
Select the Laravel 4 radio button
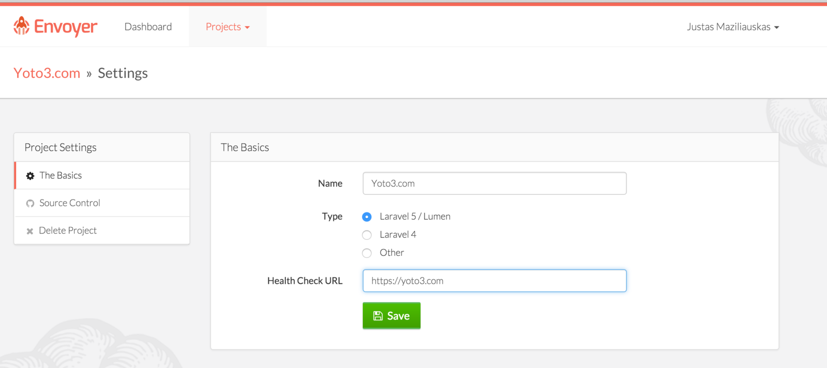click(367, 235)
